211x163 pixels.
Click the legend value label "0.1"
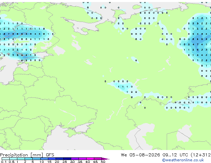4,162
